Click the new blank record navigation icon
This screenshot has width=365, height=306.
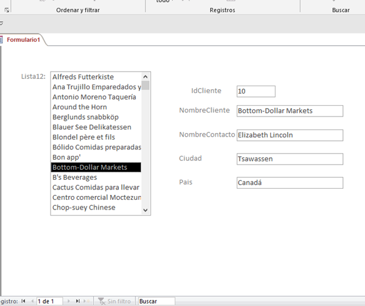[x=86, y=301]
